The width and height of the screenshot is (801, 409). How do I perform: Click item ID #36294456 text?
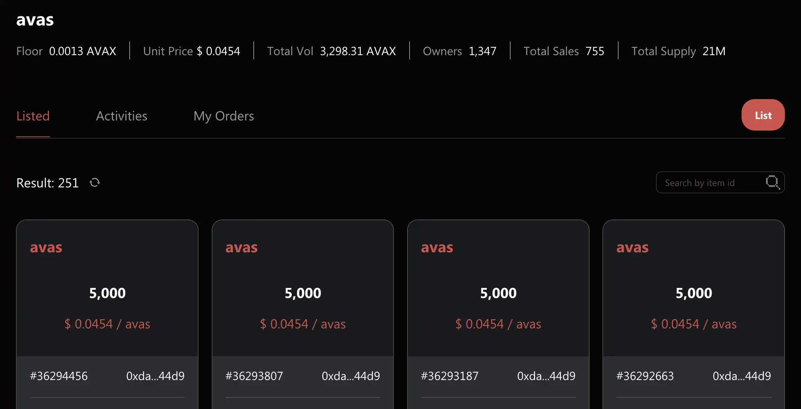point(59,376)
